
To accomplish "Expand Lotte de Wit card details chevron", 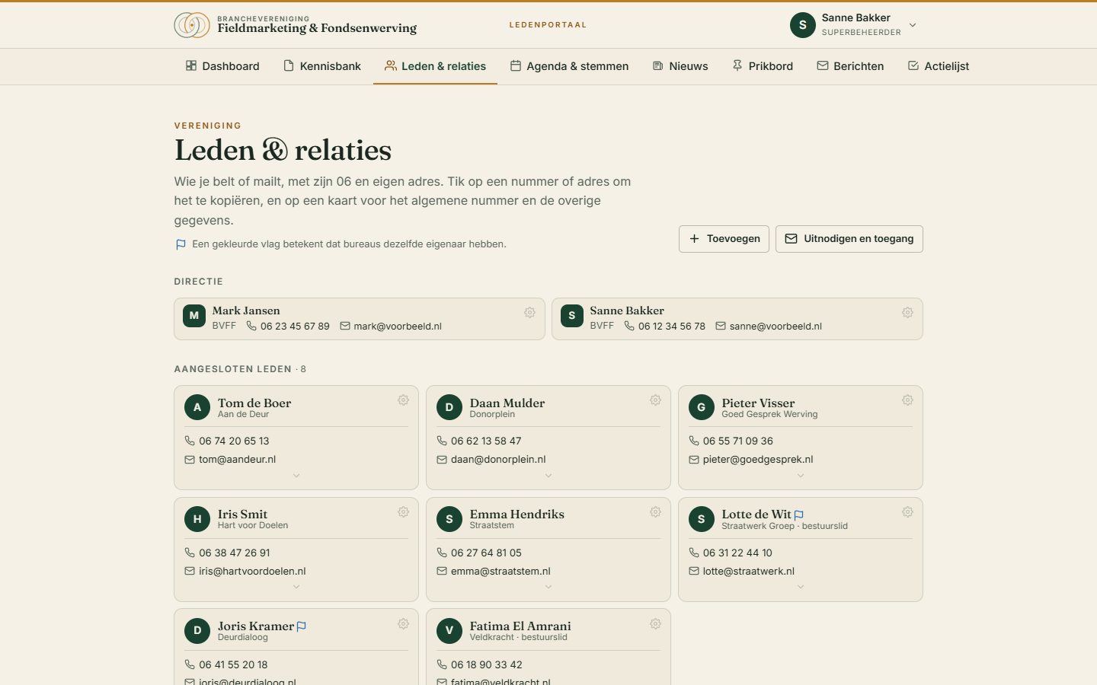I will click(x=801, y=587).
